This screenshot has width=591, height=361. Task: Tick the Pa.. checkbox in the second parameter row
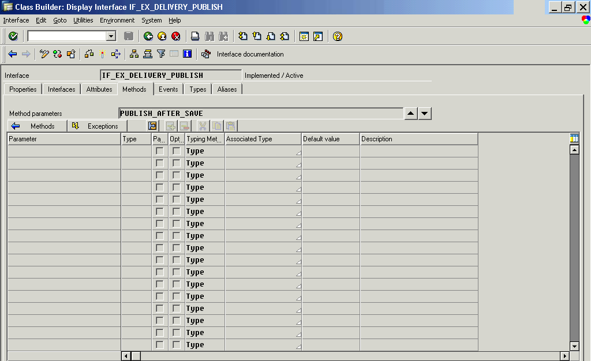160,163
